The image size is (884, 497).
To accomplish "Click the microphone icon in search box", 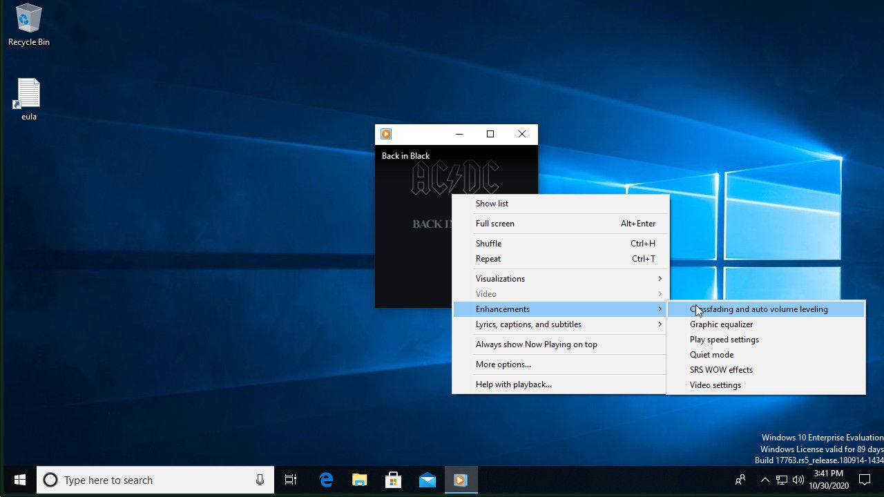I will pyautogui.click(x=260, y=480).
